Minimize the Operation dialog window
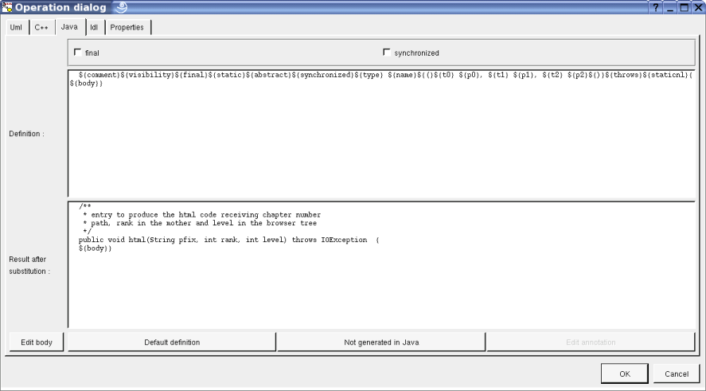The width and height of the screenshot is (706, 391). click(670, 8)
